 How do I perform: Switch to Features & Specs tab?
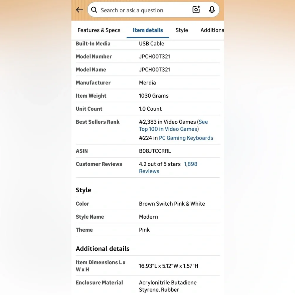99,30
